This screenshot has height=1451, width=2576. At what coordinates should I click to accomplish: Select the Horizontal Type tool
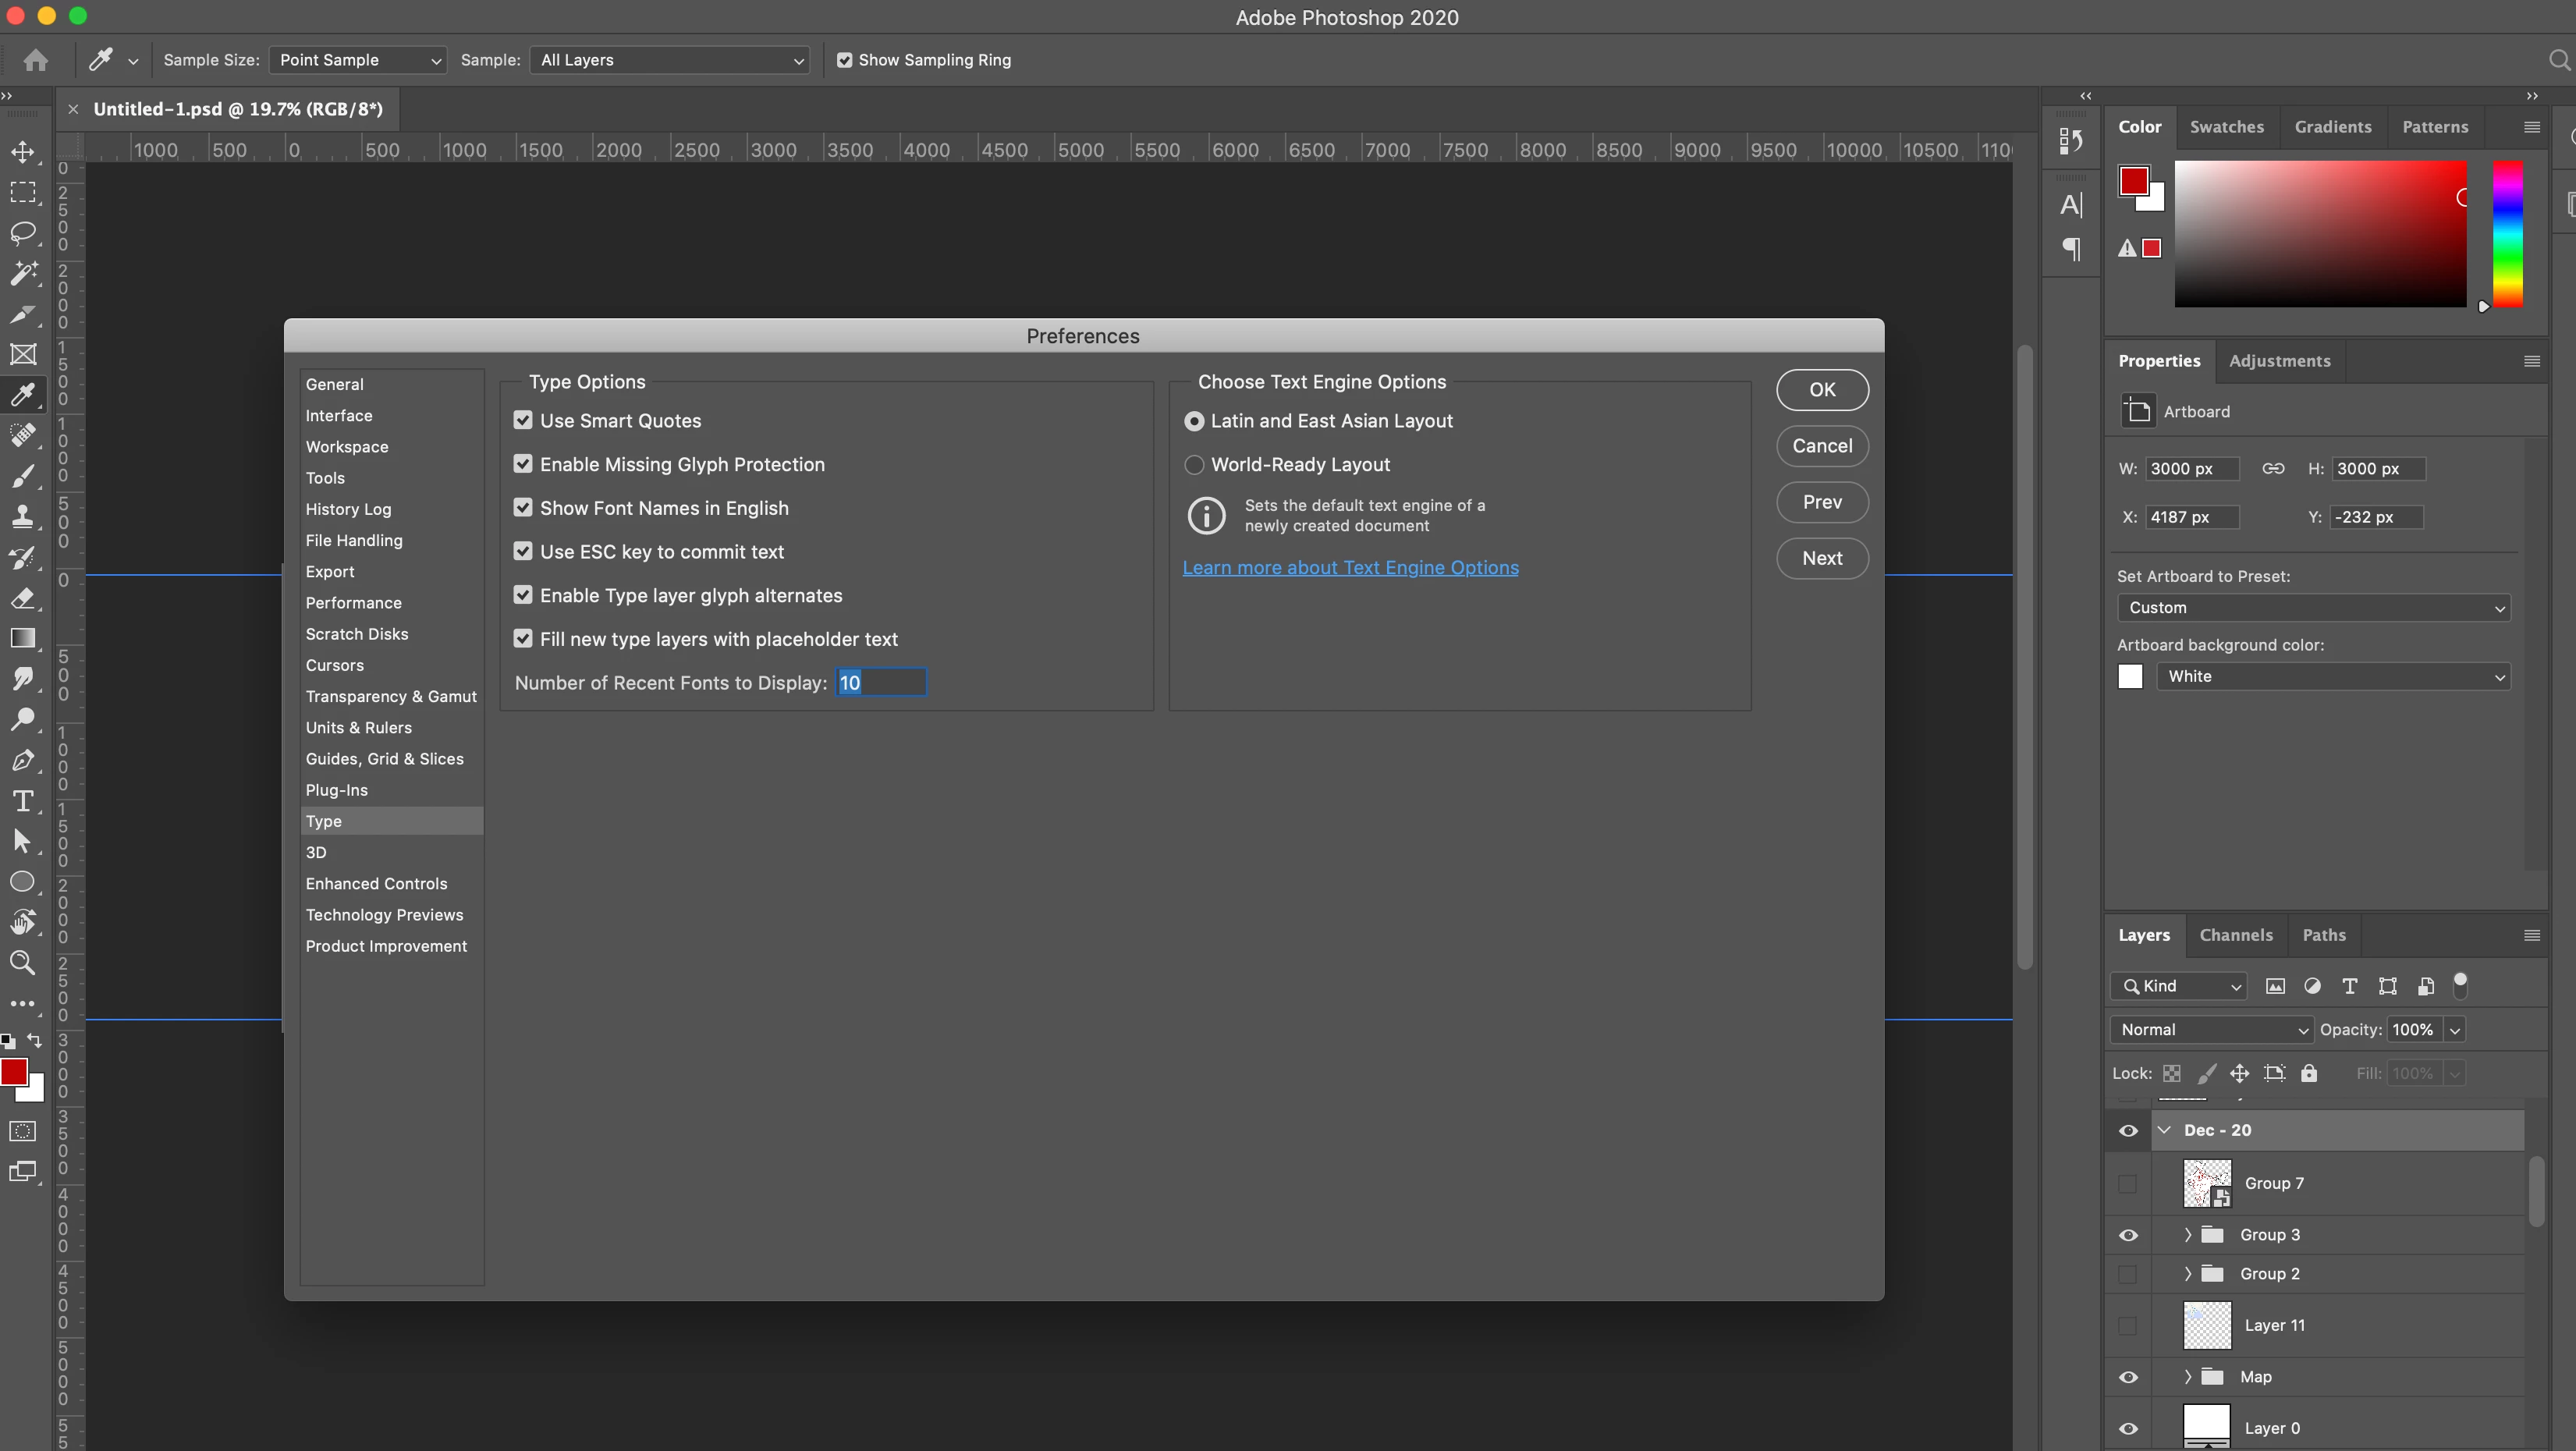coord(22,801)
